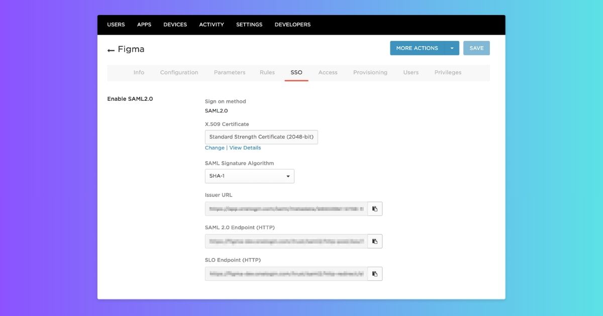Switch to the Configuration tab
Image resolution: width=603 pixels, height=316 pixels.
click(179, 73)
